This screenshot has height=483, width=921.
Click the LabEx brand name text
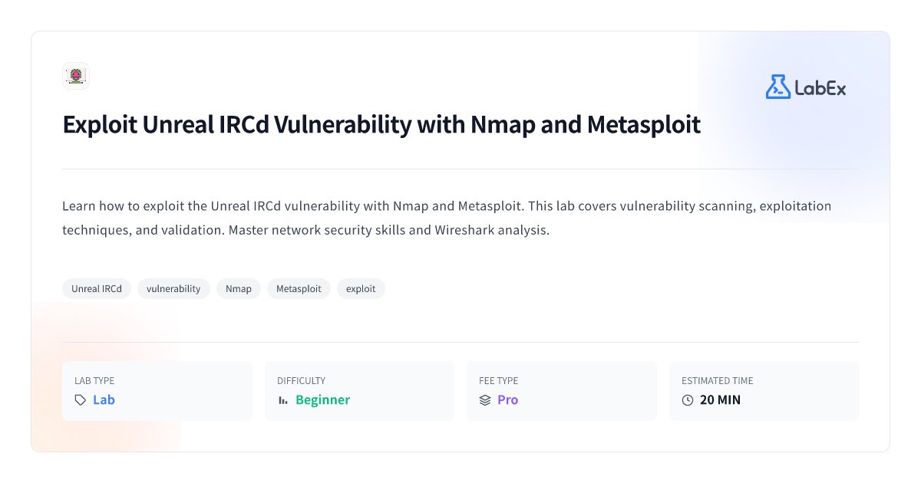pos(820,87)
